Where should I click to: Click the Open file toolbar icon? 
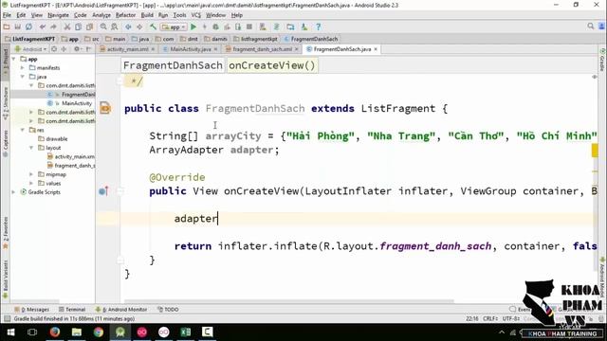[x=7, y=27]
